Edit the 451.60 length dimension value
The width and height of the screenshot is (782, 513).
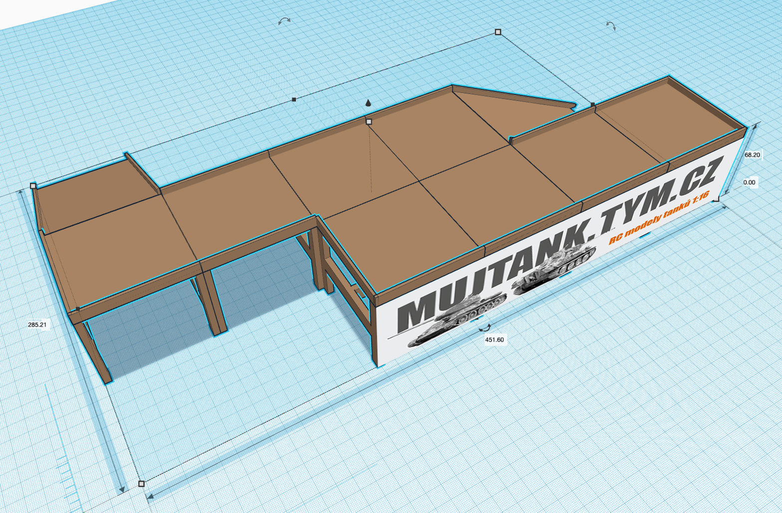[x=495, y=340]
